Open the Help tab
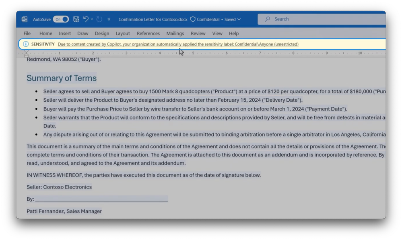The height and width of the screenshot is (240, 402). coord(233,33)
